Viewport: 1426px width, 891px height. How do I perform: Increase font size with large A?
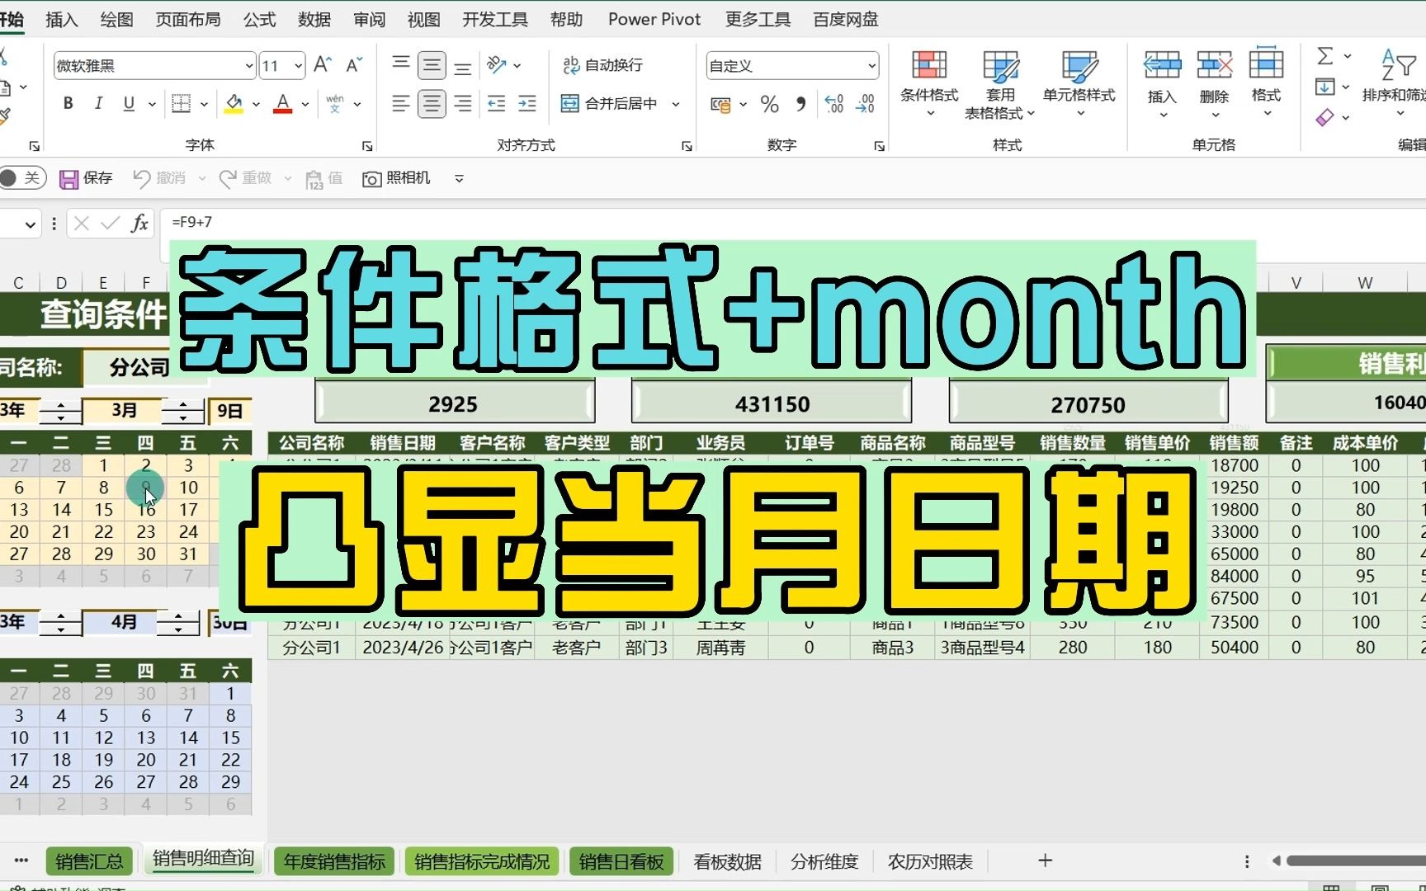coord(323,65)
